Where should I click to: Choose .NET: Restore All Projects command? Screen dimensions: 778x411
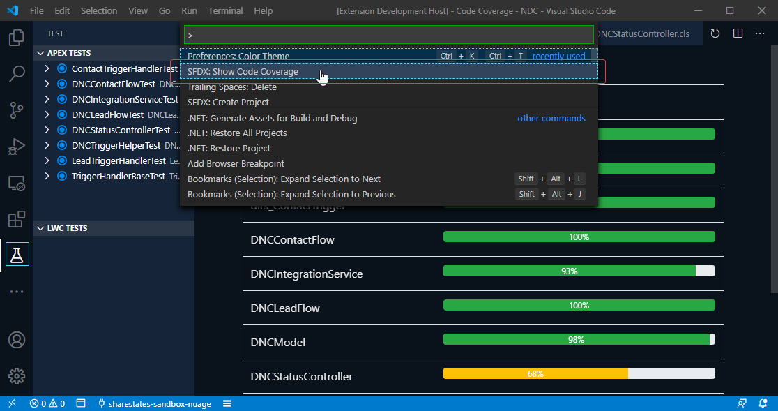[388, 133]
